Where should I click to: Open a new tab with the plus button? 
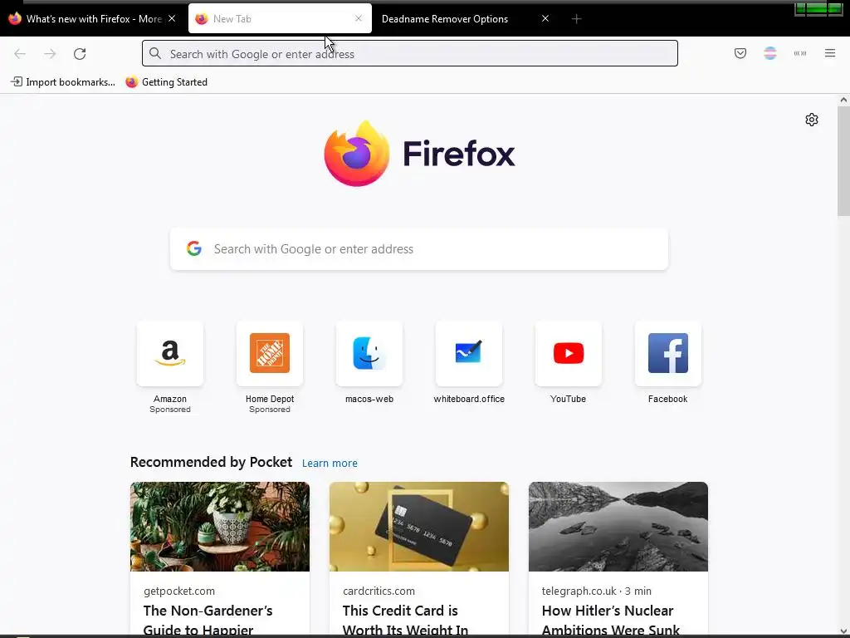576,19
